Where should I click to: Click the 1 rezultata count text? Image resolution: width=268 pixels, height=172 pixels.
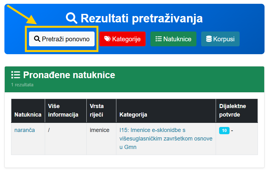click(x=22, y=85)
